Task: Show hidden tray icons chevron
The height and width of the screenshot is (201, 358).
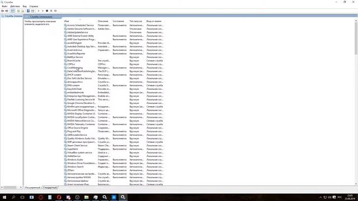Action: (321, 197)
